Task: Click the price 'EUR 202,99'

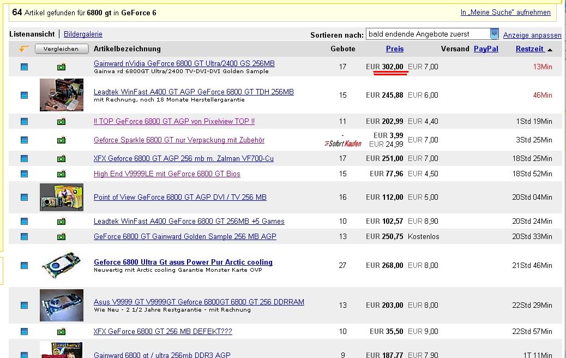Action: (x=384, y=121)
